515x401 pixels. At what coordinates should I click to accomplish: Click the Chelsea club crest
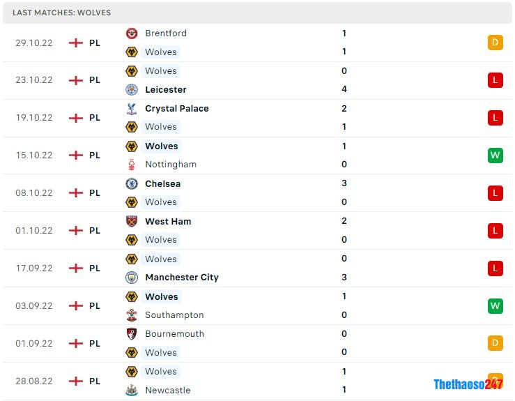pos(132,184)
